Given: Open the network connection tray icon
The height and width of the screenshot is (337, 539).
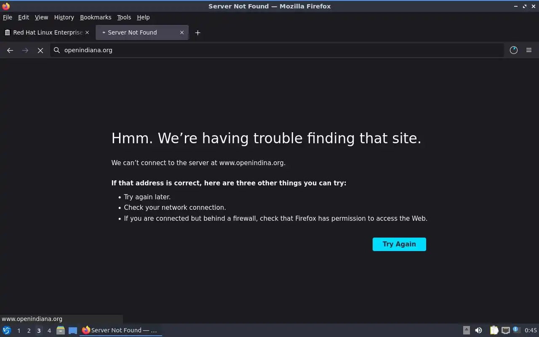Looking at the screenshot, I should [x=505, y=330].
